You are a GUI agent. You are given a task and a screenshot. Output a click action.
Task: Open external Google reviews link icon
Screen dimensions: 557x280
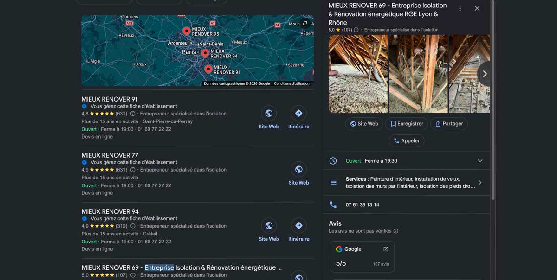click(x=386, y=249)
